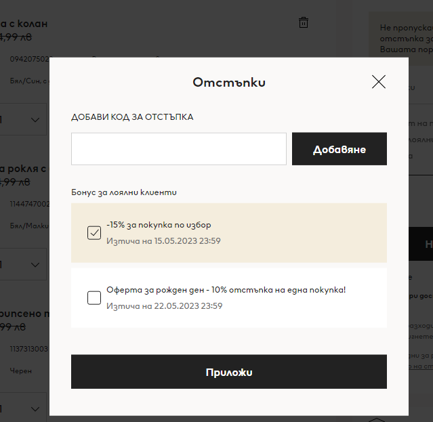Click the upward chevron icon at bottom right
The image size is (433, 422).
coord(377,419)
